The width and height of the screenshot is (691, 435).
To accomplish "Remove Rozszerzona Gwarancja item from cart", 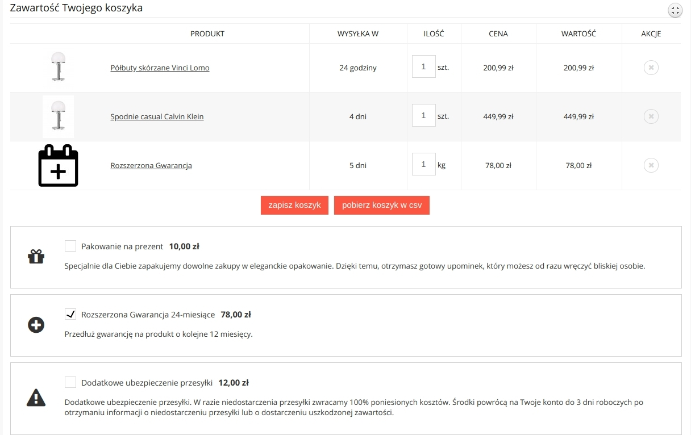I will click(651, 165).
